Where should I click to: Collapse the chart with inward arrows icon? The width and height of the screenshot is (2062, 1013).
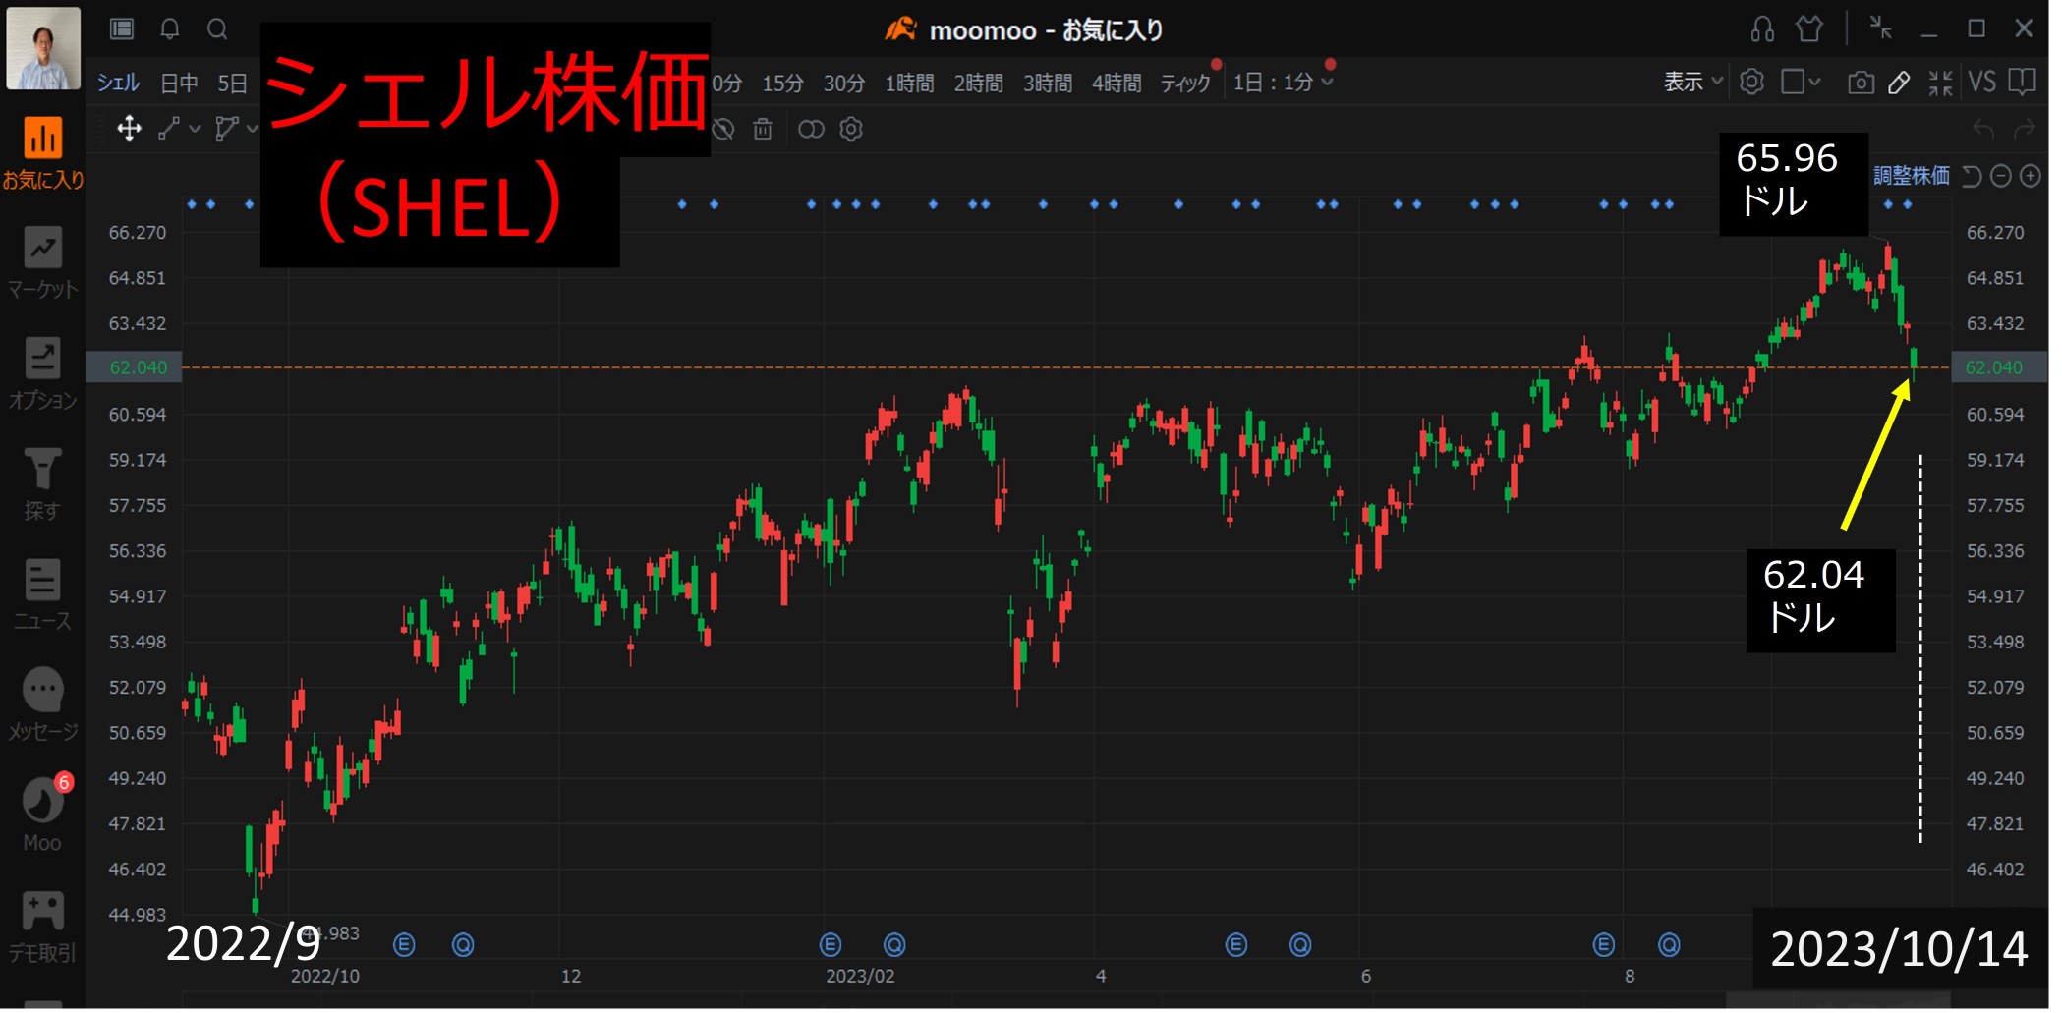pyautogui.click(x=1940, y=83)
